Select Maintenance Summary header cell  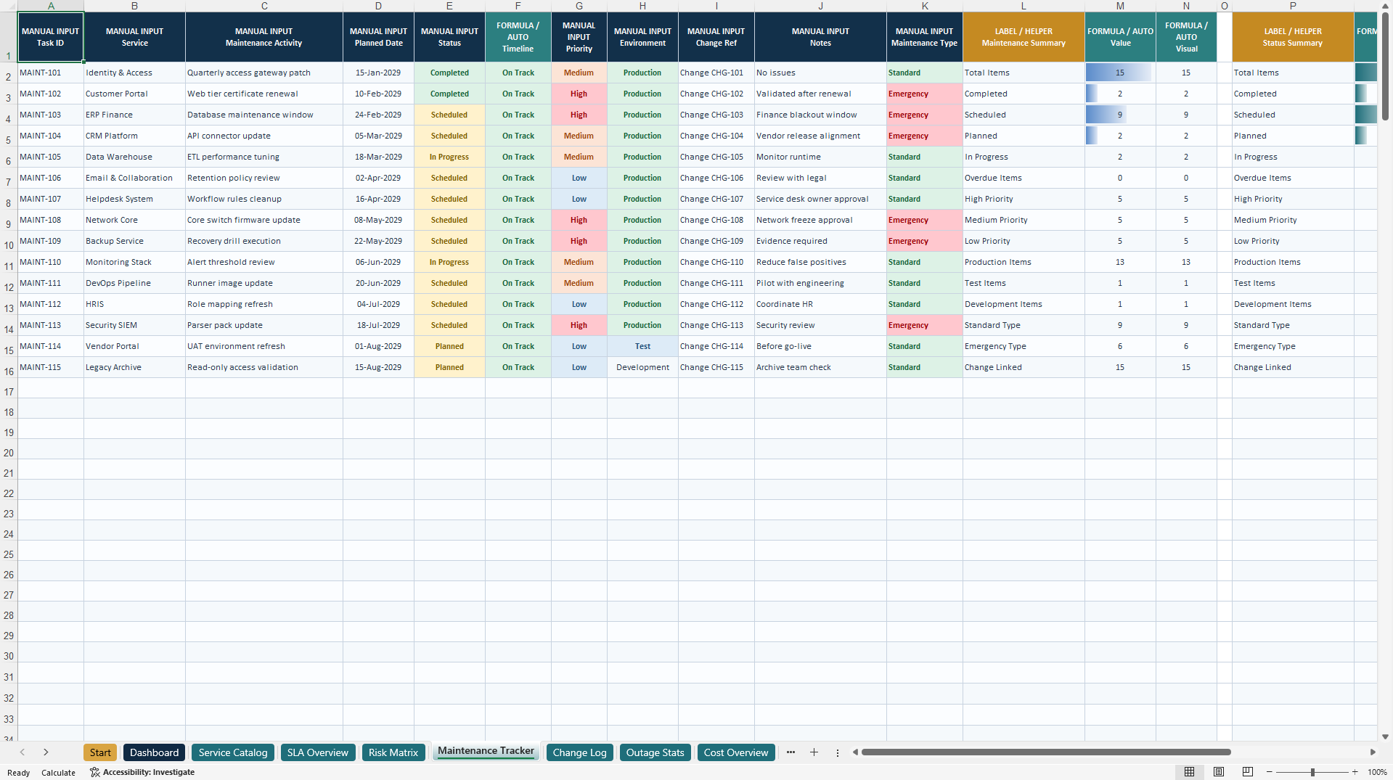click(x=1024, y=37)
